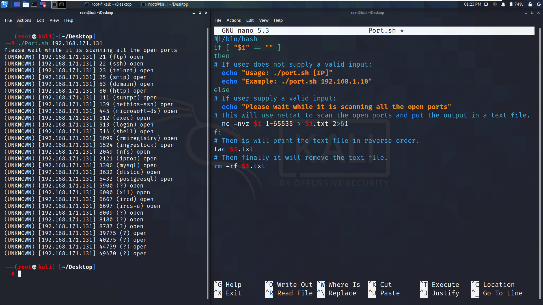This screenshot has height=305, width=543.
Task: Open the File menu in the left terminal
Action: tap(8, 20)
